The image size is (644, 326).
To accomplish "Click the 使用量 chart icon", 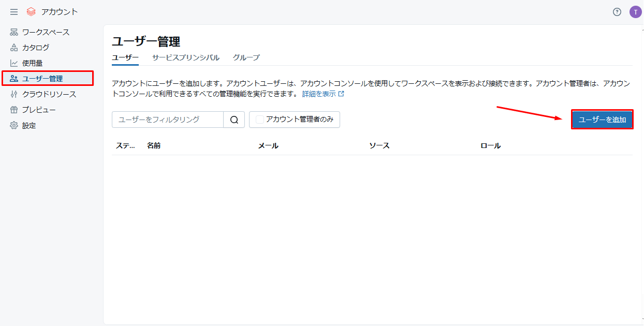I will tap(14, 63).
